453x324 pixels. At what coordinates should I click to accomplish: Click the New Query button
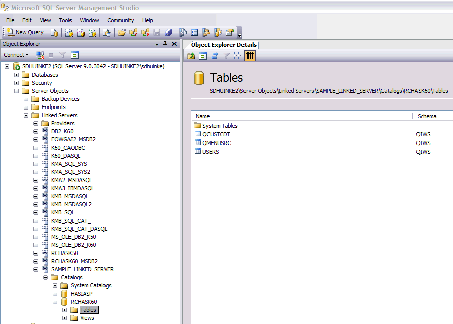pyautogui.click(x=25, y=32)
